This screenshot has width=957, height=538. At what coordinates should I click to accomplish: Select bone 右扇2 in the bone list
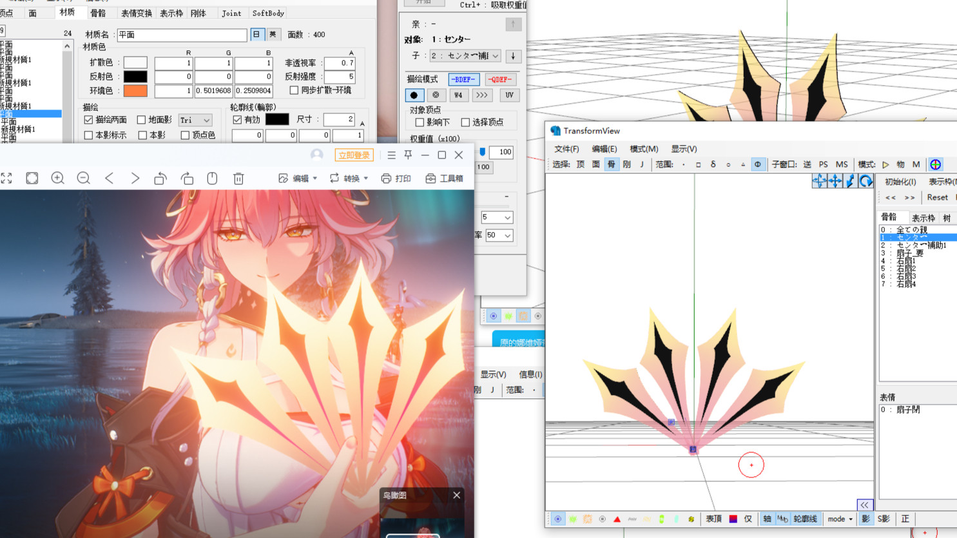click(x=905, y=269)
